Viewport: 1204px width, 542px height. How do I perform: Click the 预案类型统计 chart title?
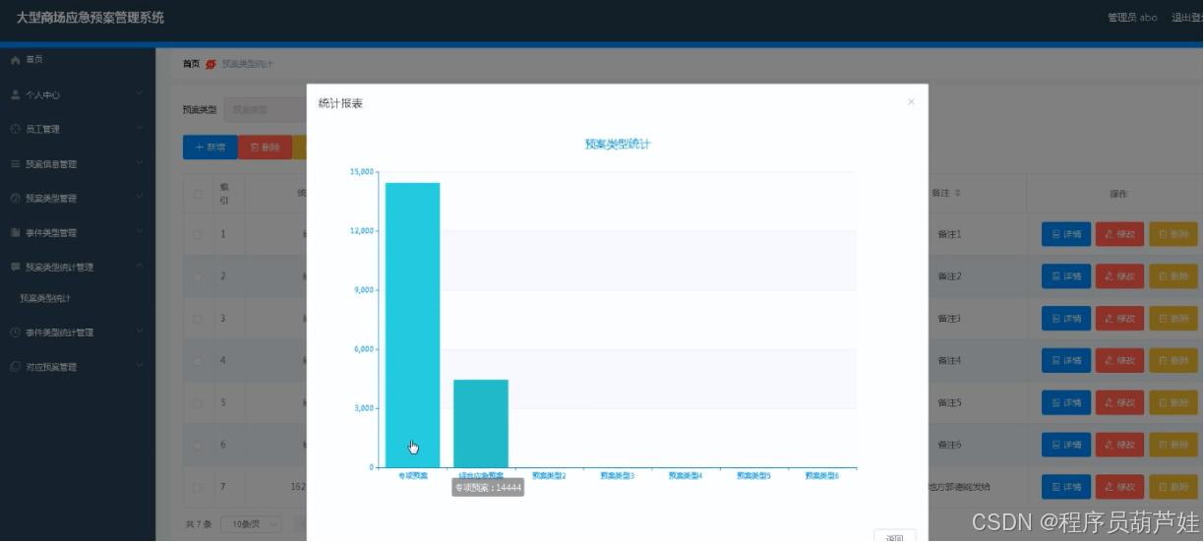(x=618, y=144)
